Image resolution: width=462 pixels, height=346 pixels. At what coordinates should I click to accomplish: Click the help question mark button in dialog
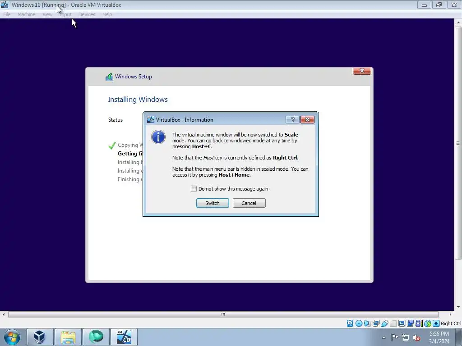click(x=292, y=119)
